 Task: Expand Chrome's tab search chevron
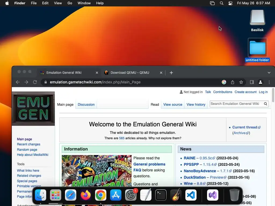[269, 72]
